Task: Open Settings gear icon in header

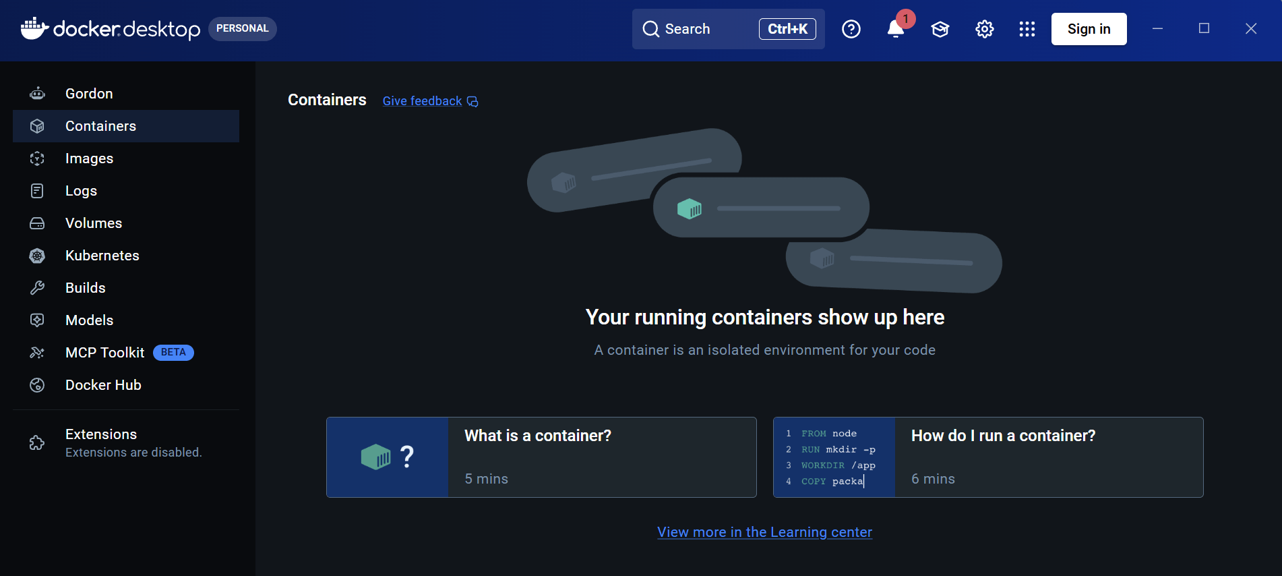Action: pos(985,29)
